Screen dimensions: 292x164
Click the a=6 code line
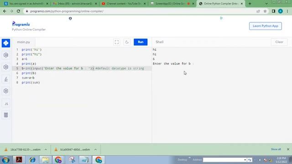24,59
